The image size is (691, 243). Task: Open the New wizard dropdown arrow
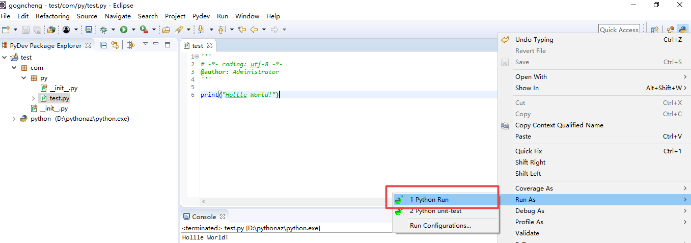click(x=15, y=30)
